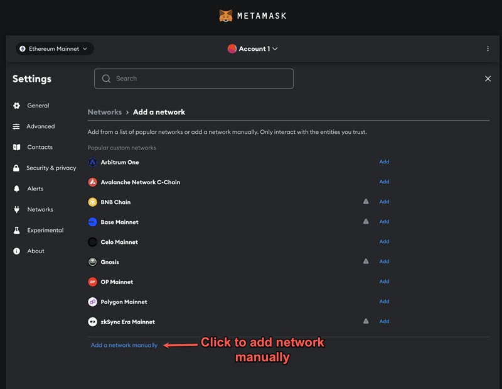Screen dimensions: 502x389
Task: Click the 'Polygon Mainnet' network name
Action: pyautogui.click(x=124, y=302)
